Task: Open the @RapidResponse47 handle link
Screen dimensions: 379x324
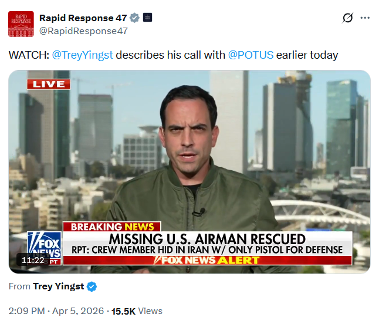Action: pos(83,31)
